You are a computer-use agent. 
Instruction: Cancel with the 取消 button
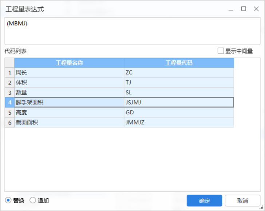tap(242, 201)
